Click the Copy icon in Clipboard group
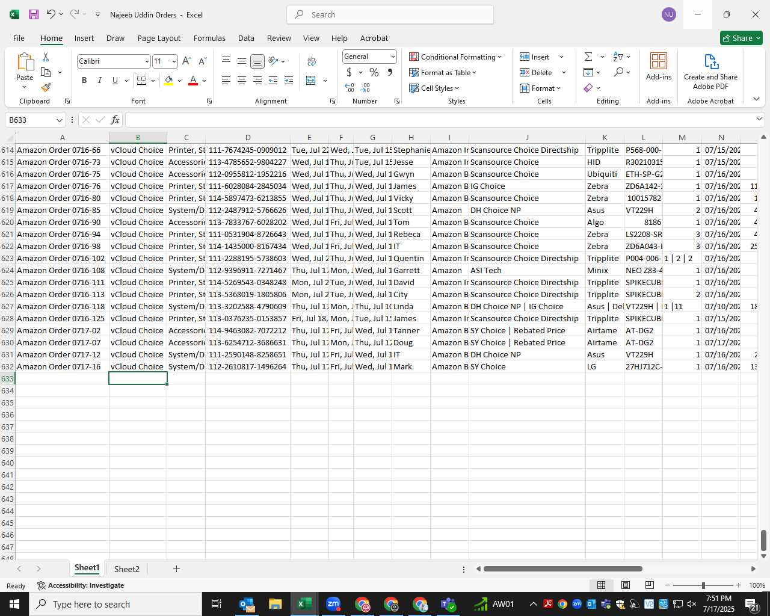The height and width of the screenshot is (616, 770). point(46,72)
